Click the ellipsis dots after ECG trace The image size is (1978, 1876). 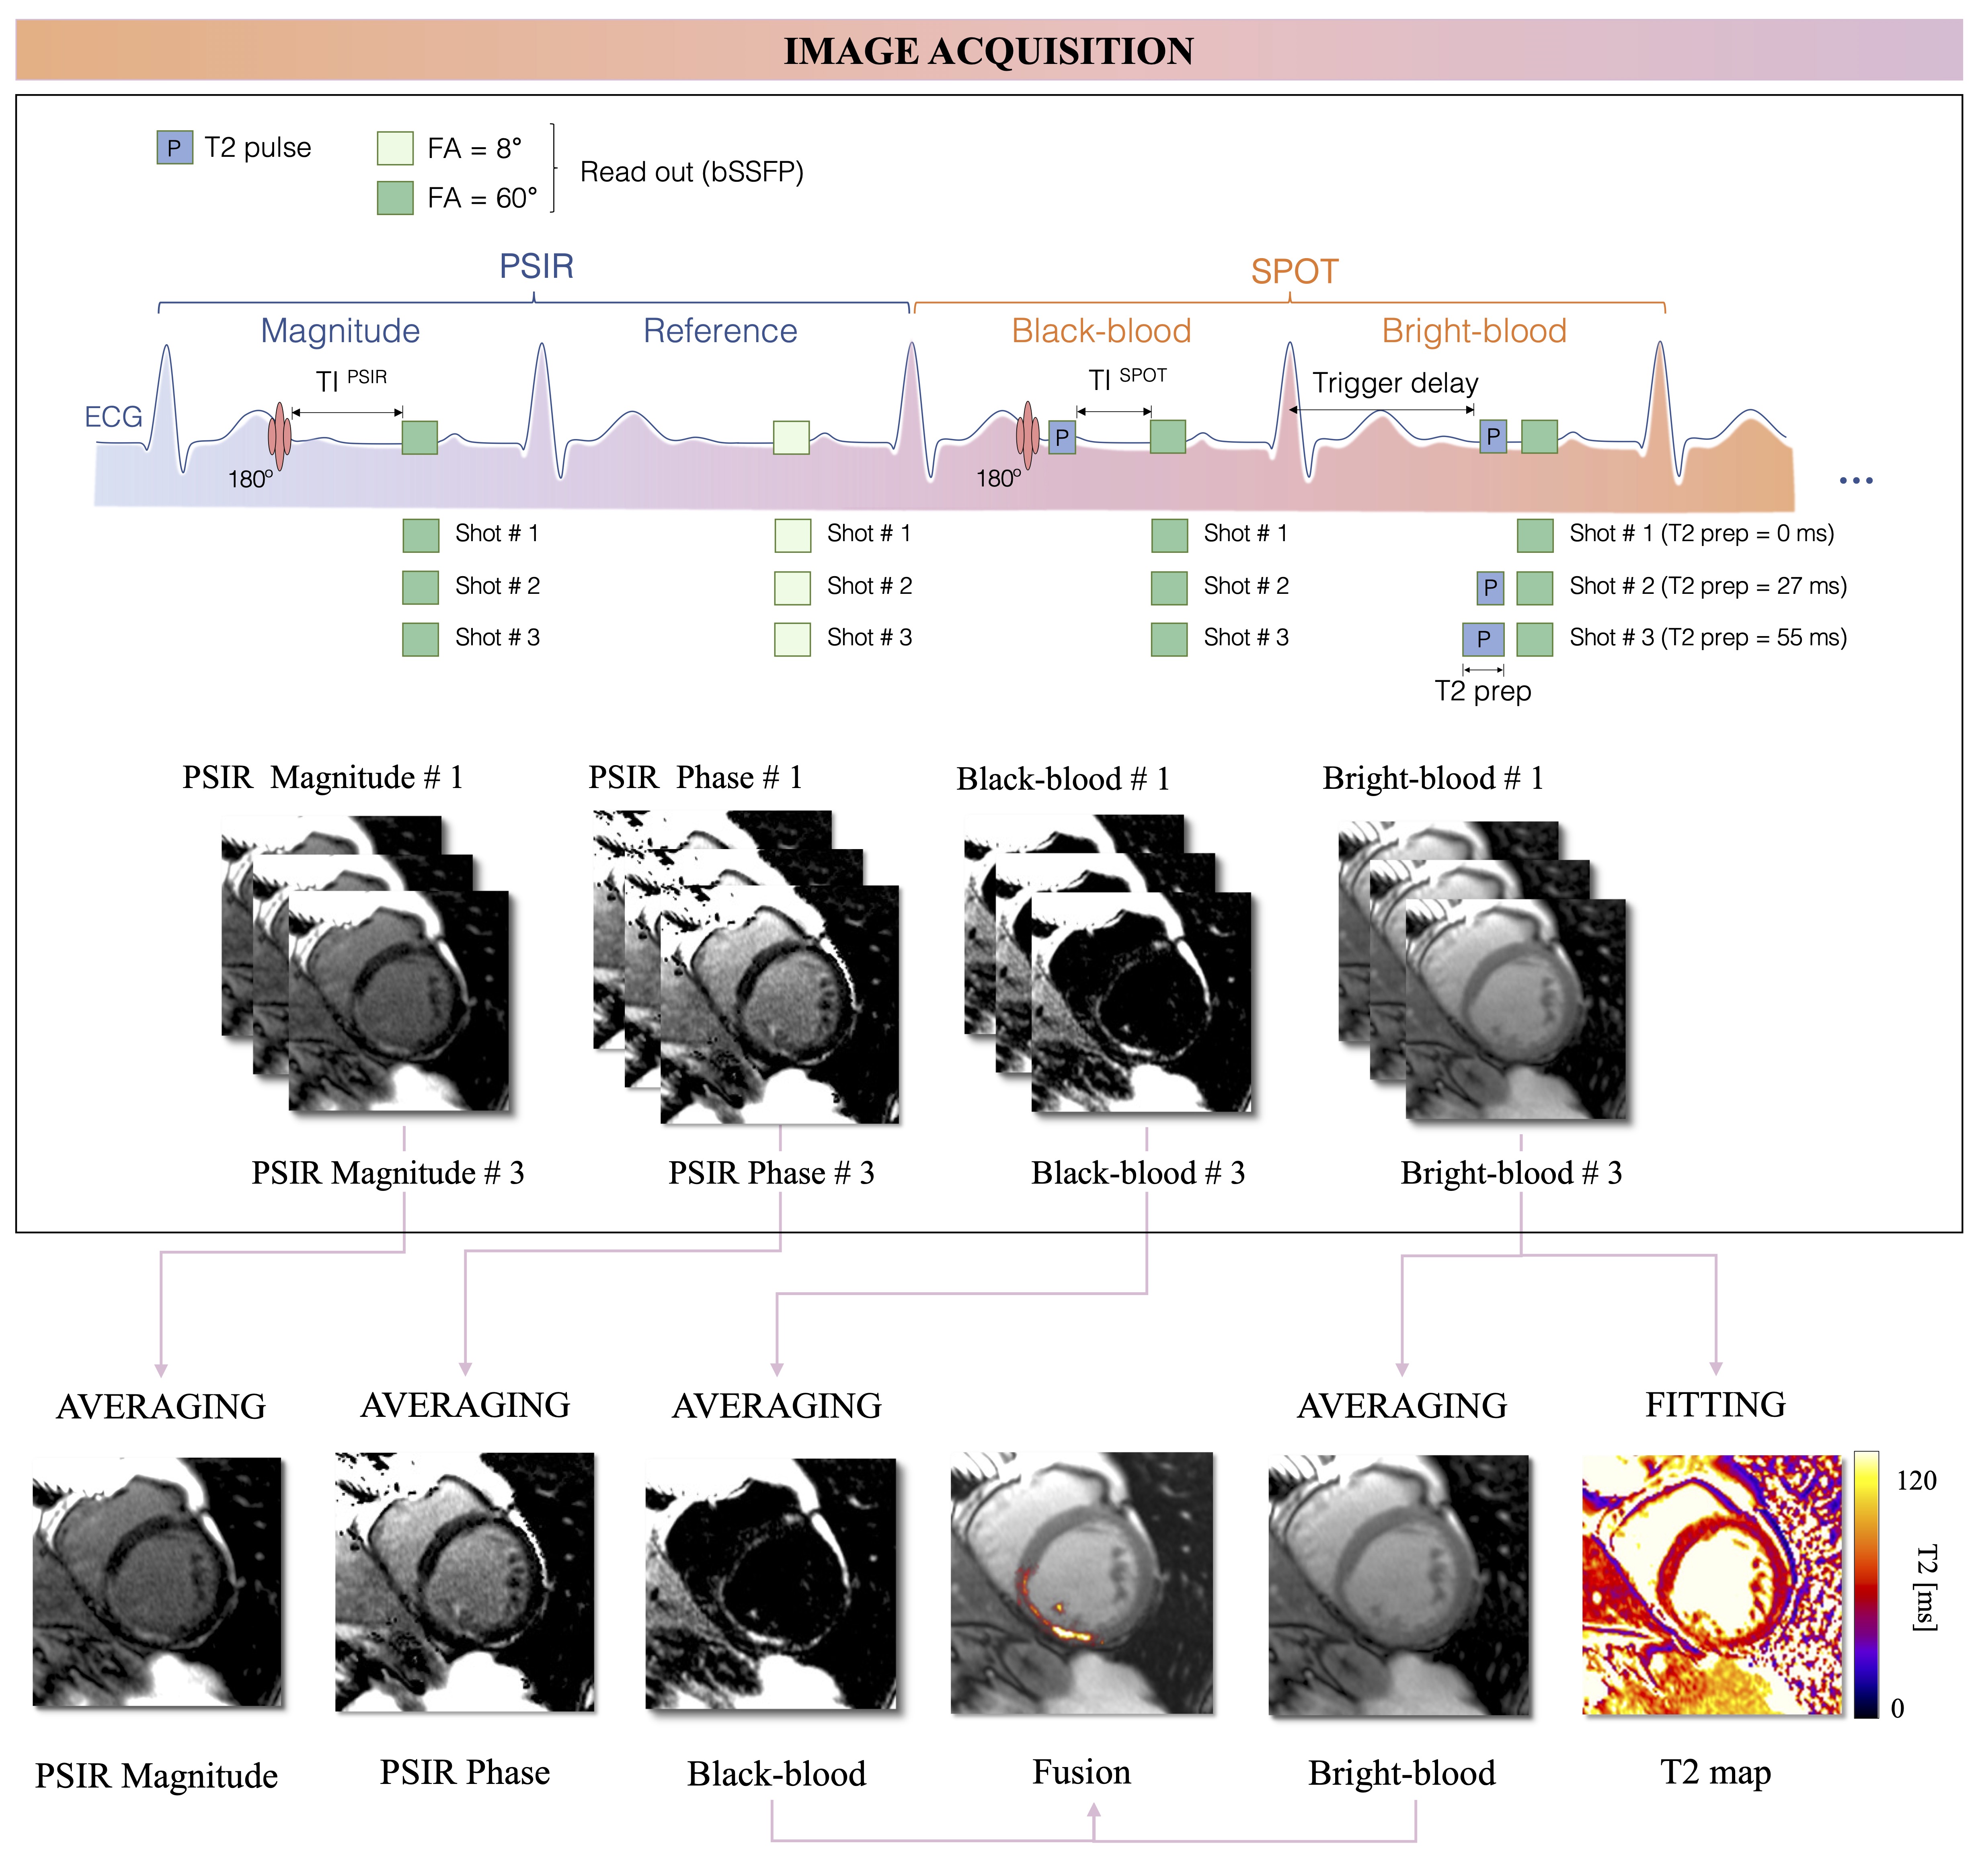click(1856, 481)
